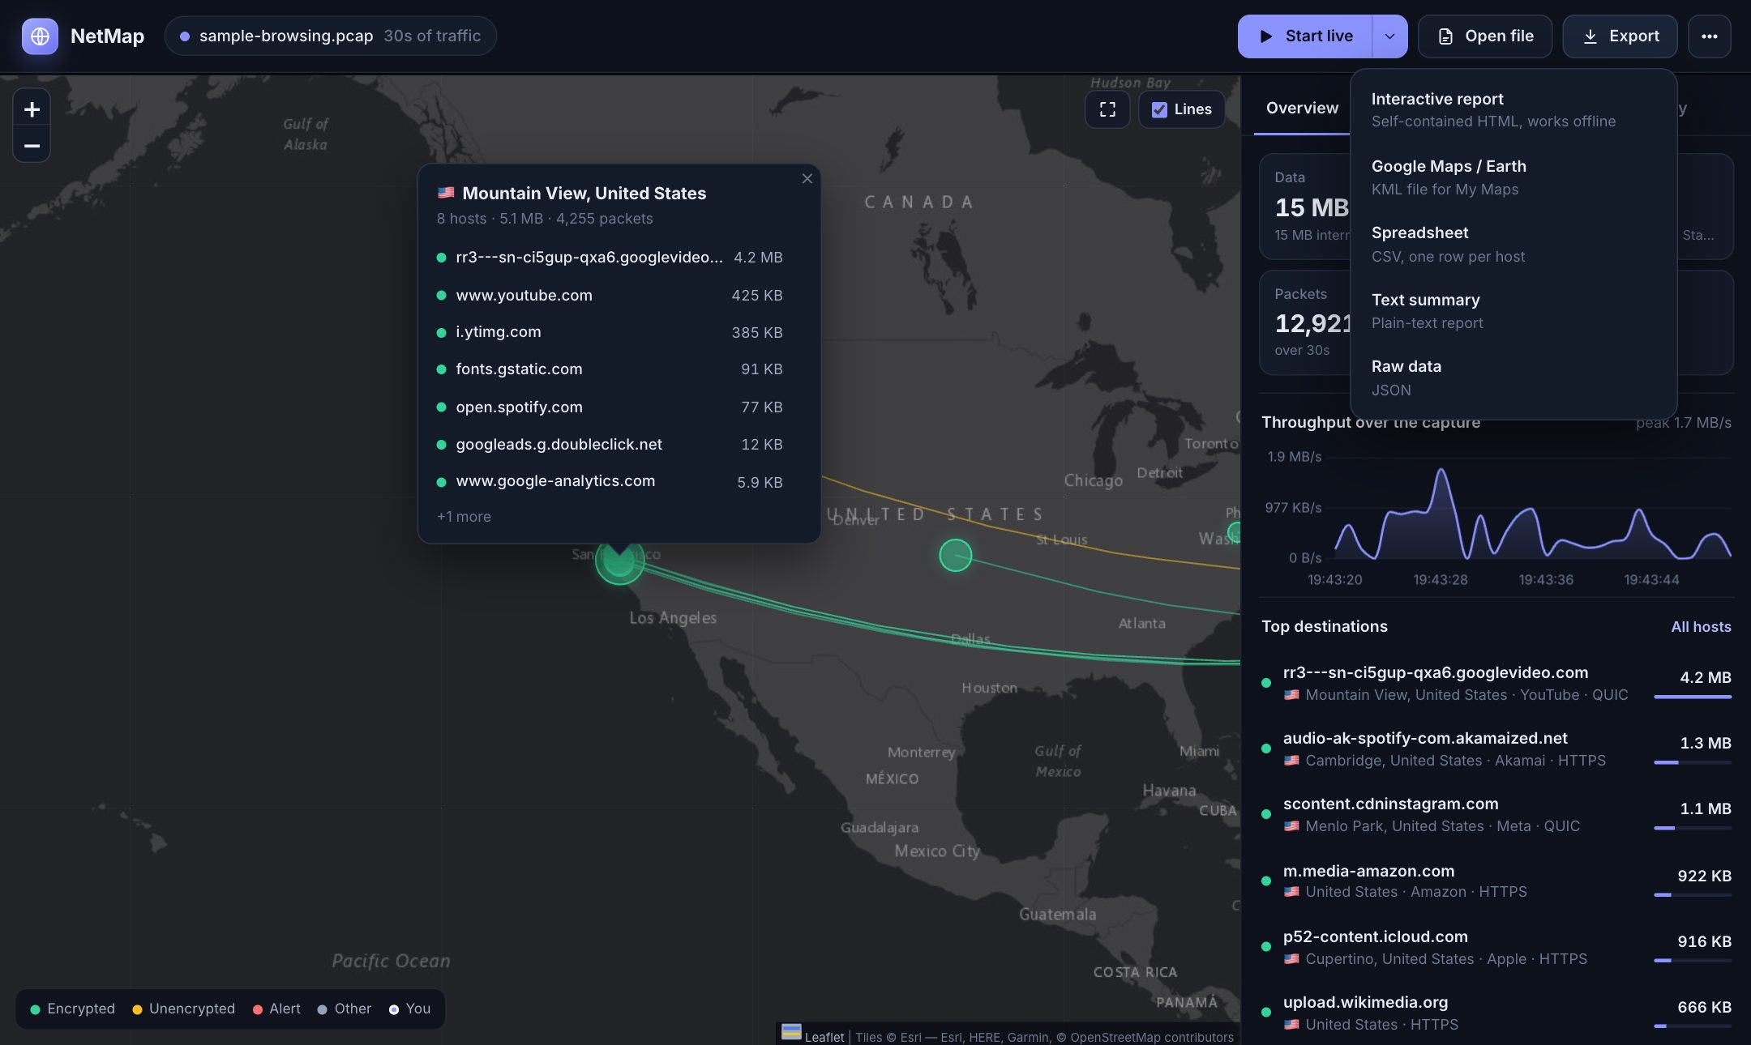
Task: Open a capture file
Action: [1485, 36]
